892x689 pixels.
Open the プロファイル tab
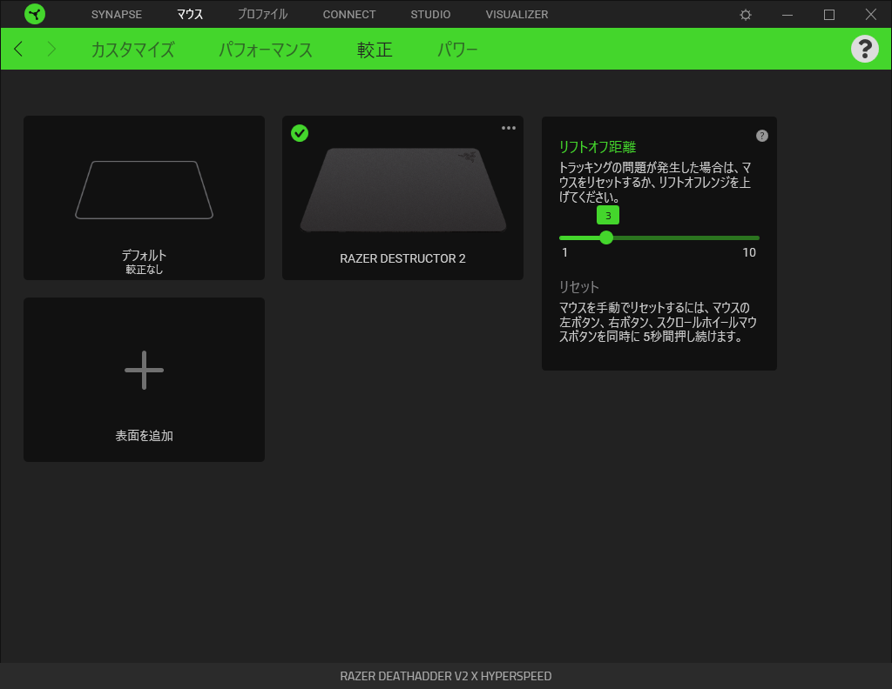pos(262,14)
